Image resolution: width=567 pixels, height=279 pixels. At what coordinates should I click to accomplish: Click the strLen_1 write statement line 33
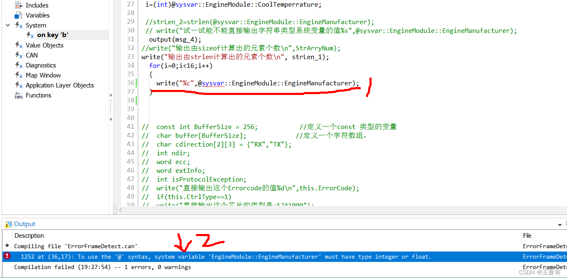coord(235,57)
